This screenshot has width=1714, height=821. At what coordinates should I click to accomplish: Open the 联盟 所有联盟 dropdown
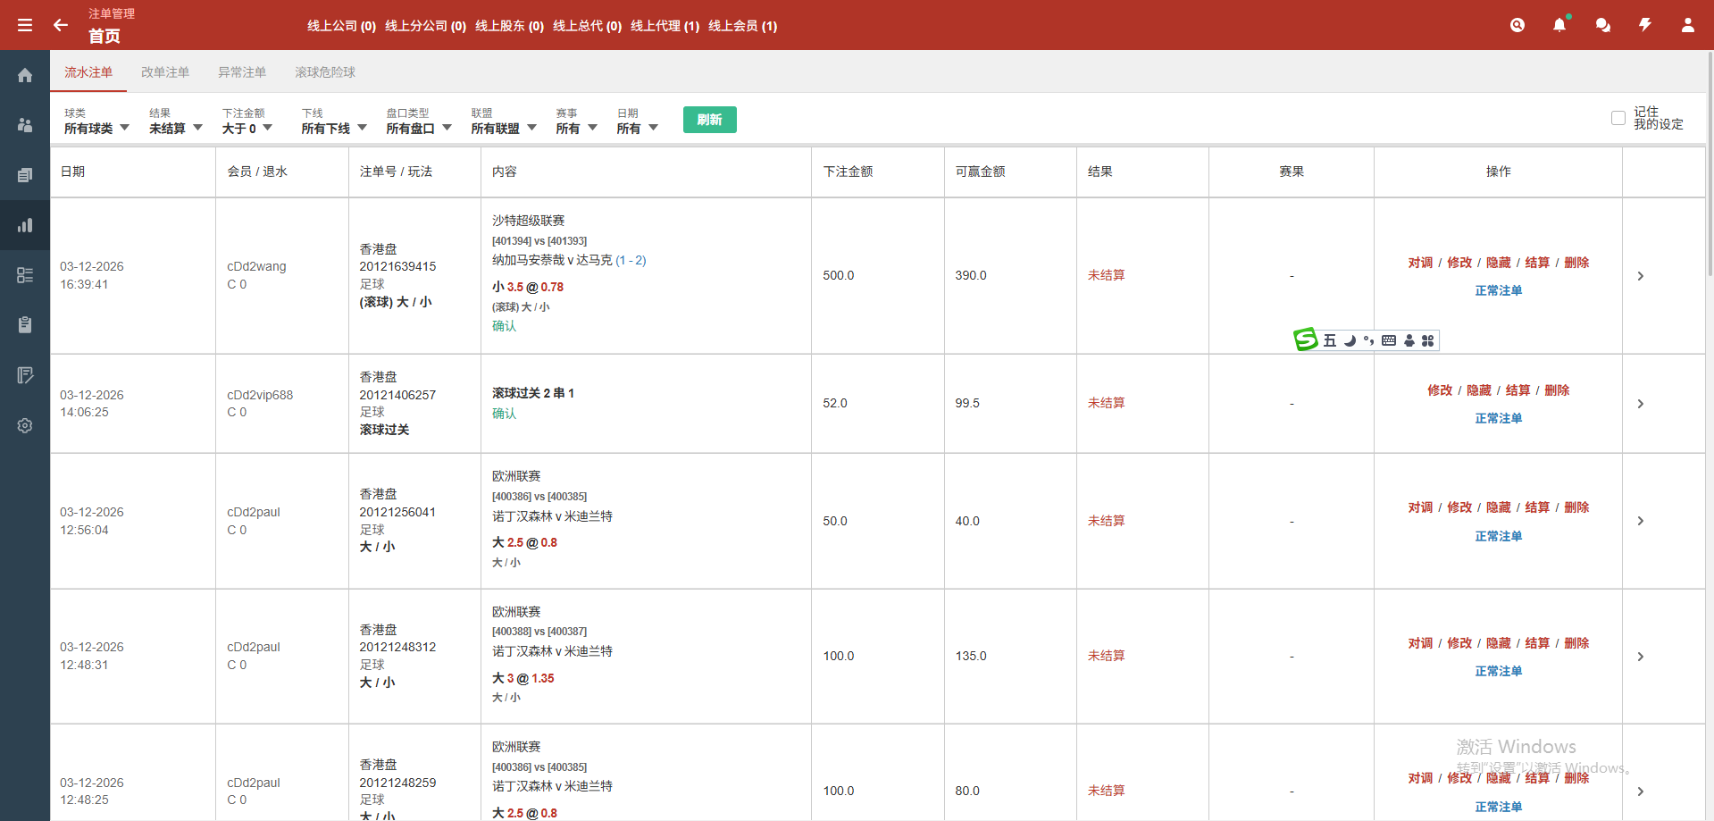tap(503, 129)
